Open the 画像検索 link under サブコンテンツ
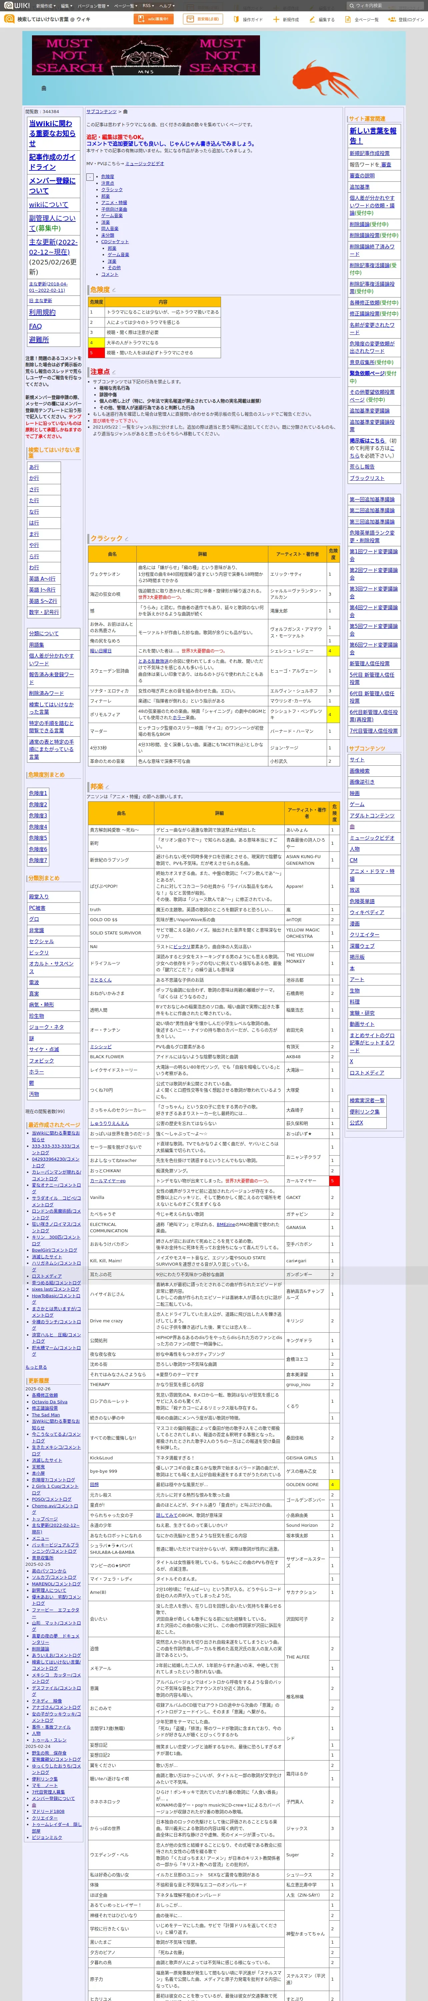Image resolution: width=428 pixels, height=2001 pixels. tap(360, 771)
